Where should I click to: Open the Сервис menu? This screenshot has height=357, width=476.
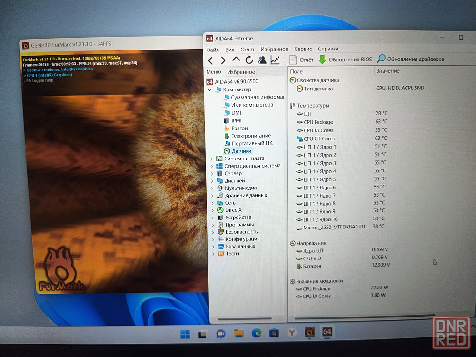click(x=303, y=49)
